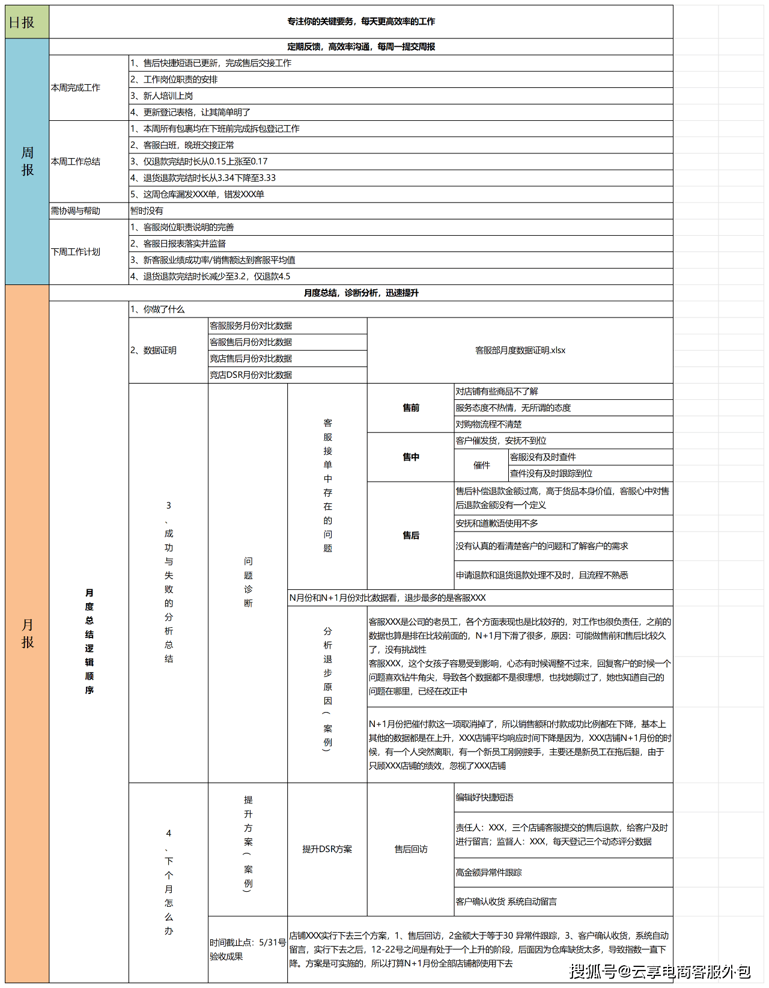
Task: Click the 下周工作计划 label cell
Action: click(x=89, y=252)
